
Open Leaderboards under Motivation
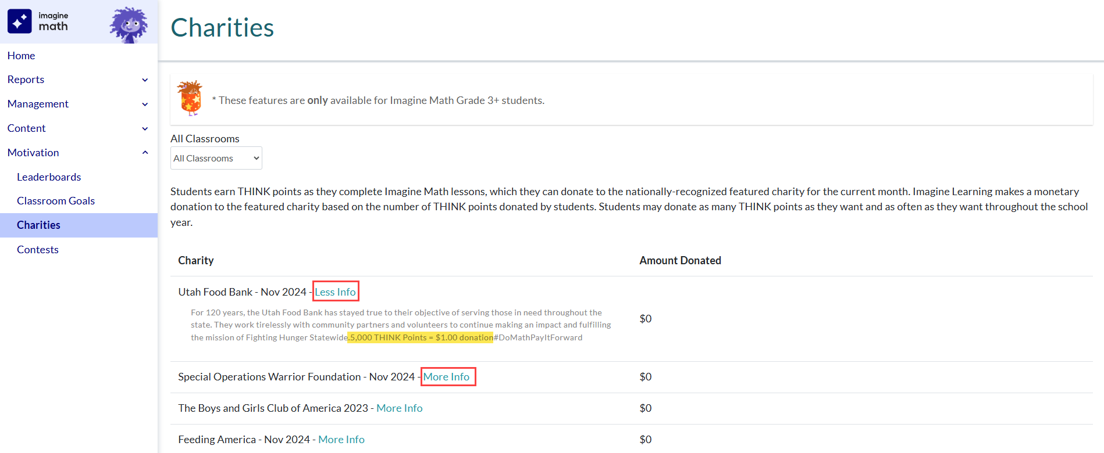tap(49, 177)
